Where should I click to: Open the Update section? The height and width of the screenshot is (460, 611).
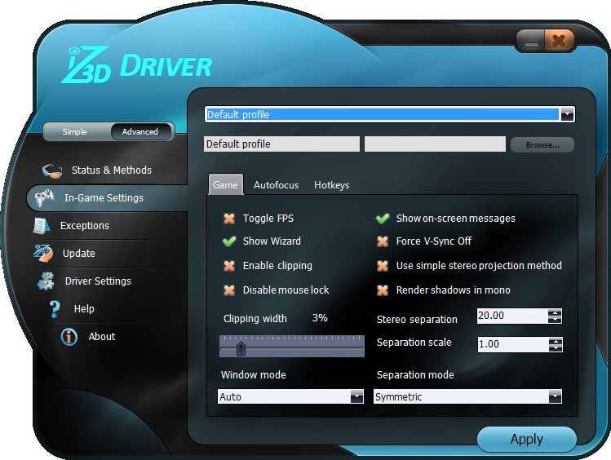[78, 253]
